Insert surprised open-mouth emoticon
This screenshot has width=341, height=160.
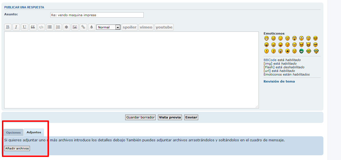click(294, 38)
